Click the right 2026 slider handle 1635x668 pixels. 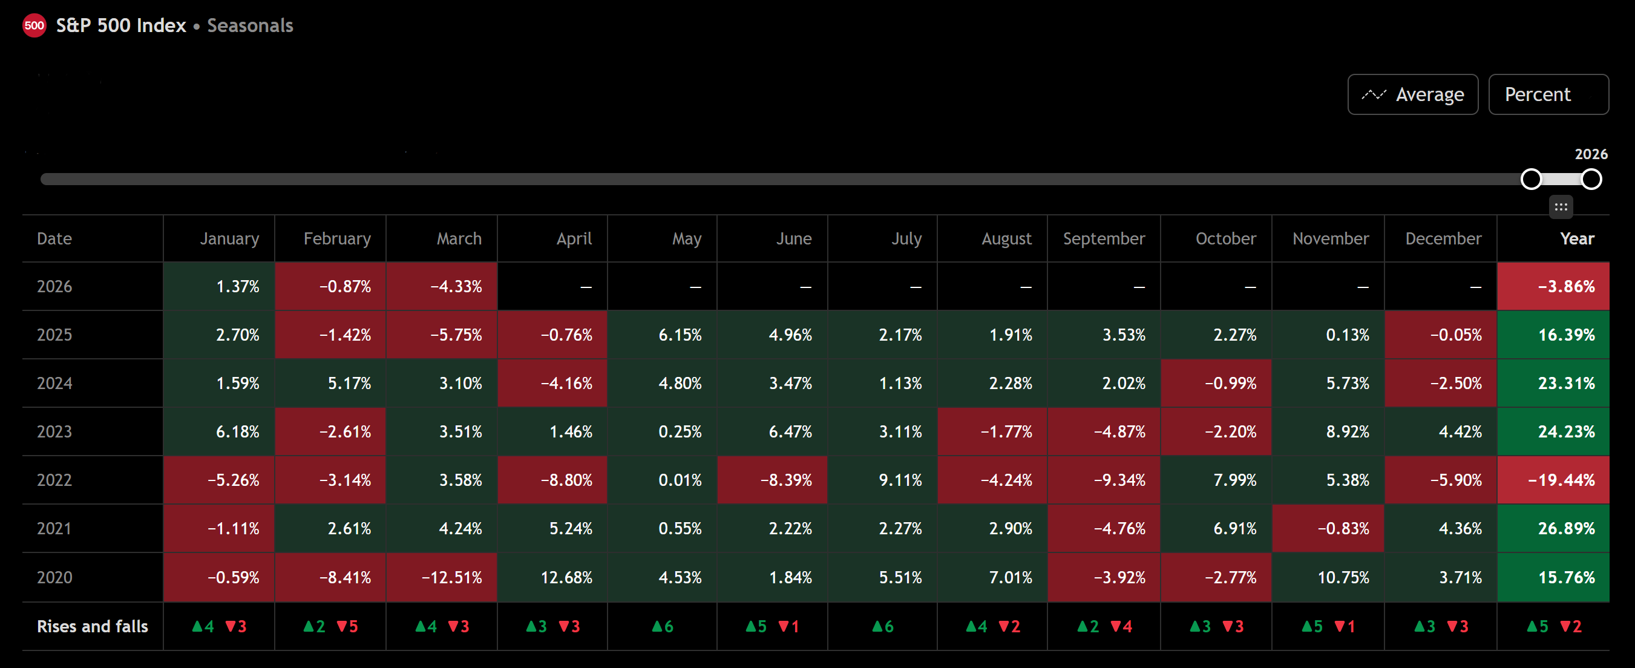(x=1591, y=180)
